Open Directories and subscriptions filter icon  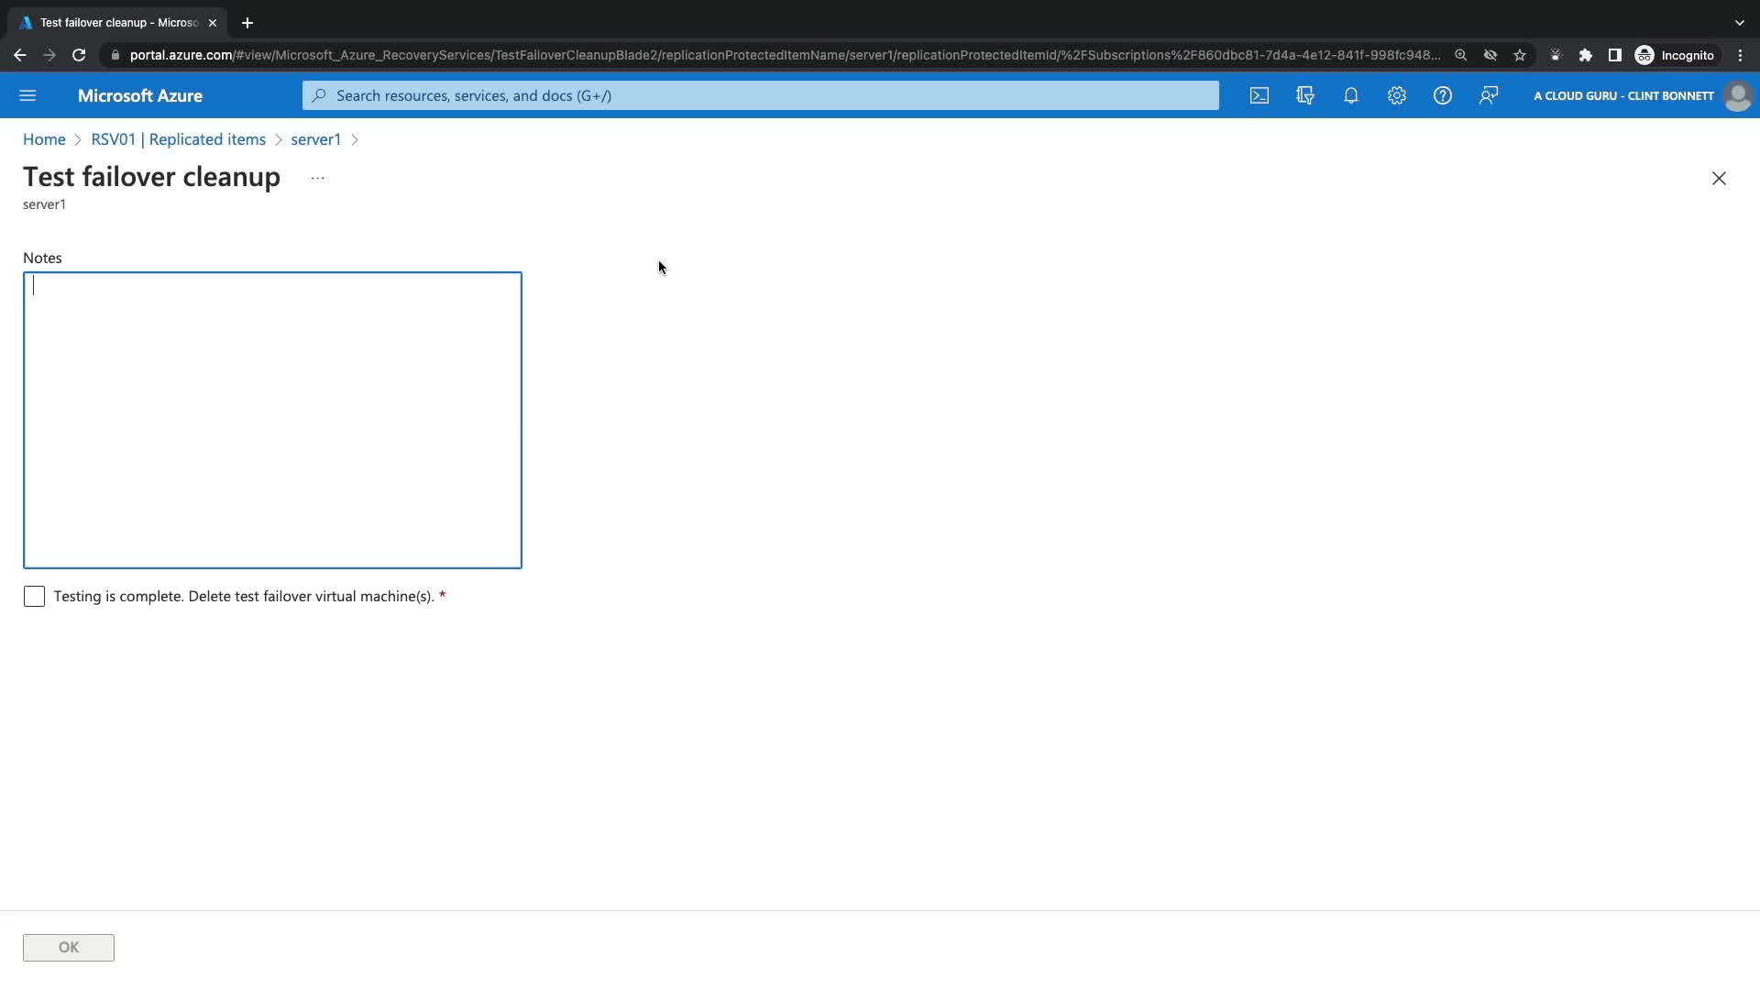[1305, 95]
